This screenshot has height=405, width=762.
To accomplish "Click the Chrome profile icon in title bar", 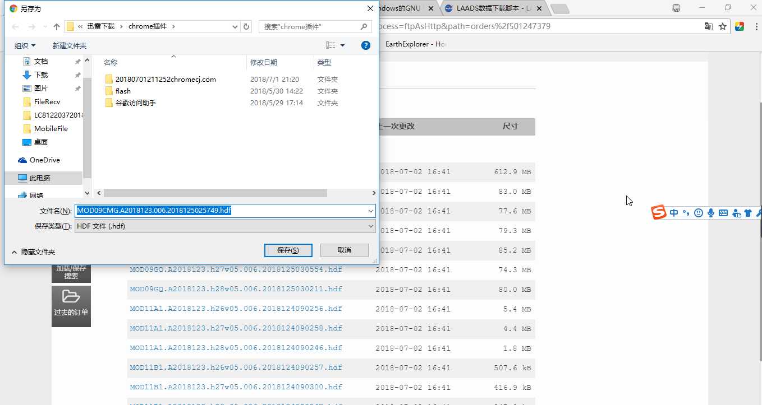I will tap(676, 8).
